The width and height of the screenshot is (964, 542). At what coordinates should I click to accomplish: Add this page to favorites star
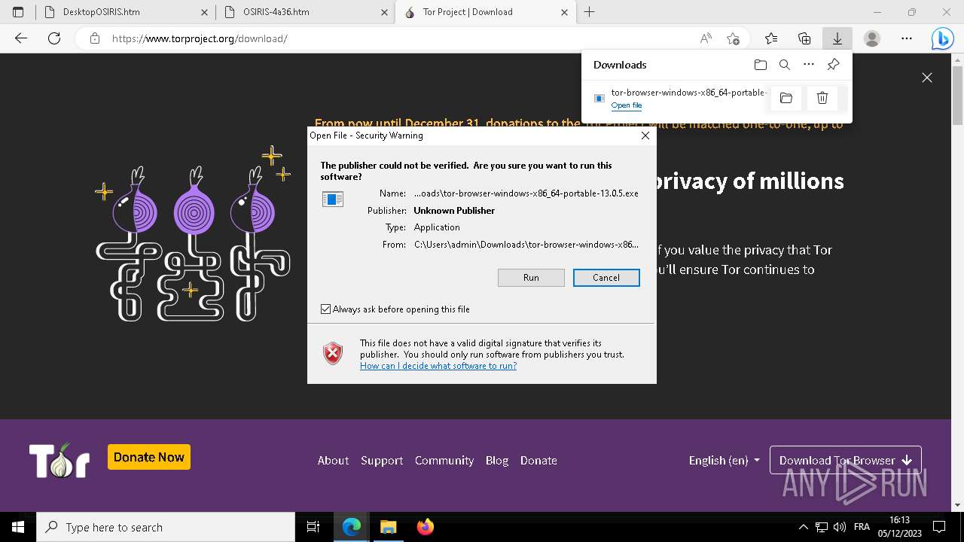point(733,38)
